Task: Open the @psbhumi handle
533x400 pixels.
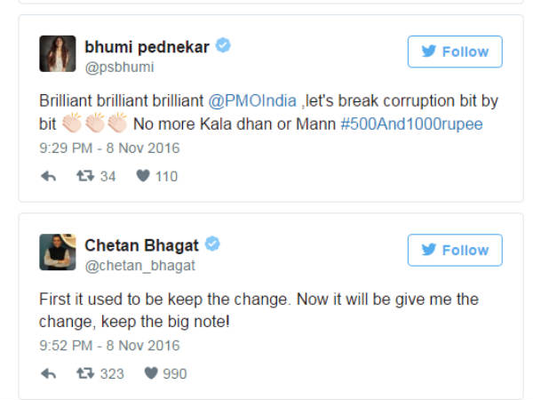Action: coord(119,67)
